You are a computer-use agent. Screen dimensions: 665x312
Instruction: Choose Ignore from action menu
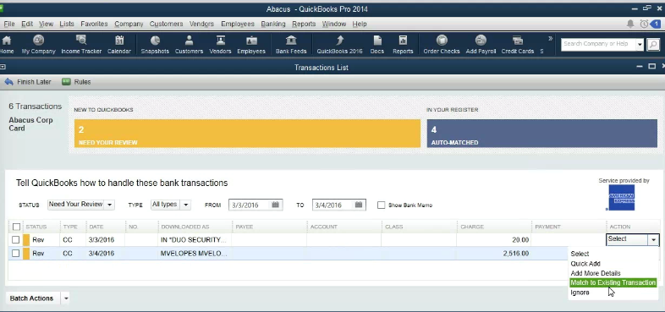pos(580,293)
